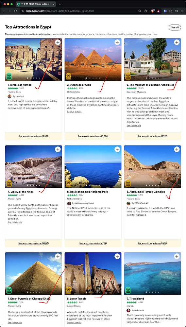Open Brave Shields lion icon in address bar
This screenshot has width=186, height=327.
153,11
